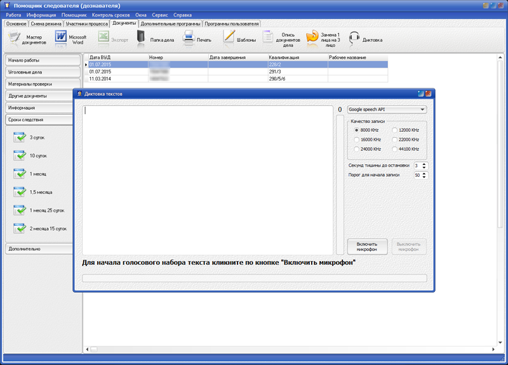
Task: Expand the Уголовные дела sidebar section
Action: point(43,72)
